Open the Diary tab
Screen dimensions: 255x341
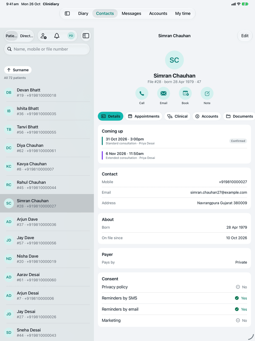(x=83, y=13)
